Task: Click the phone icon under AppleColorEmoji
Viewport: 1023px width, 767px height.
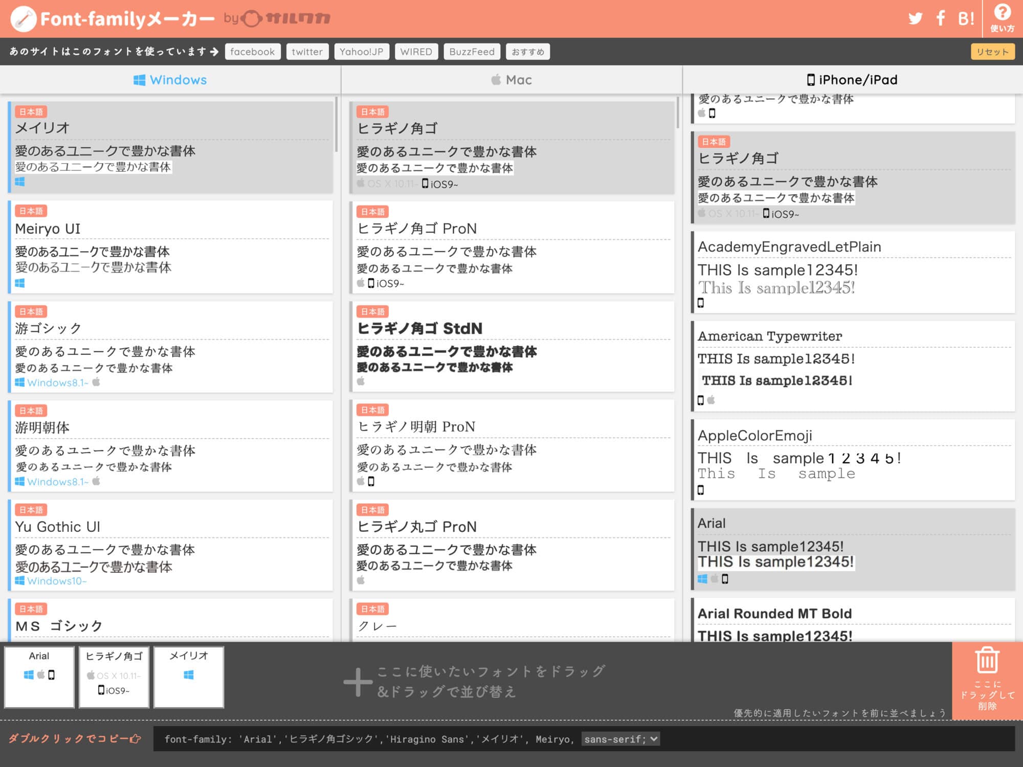Action: click(x=701, y=490)
